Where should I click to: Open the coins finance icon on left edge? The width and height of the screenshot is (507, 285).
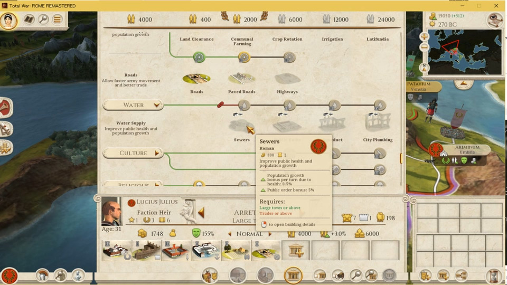click(x=5, y=148)
